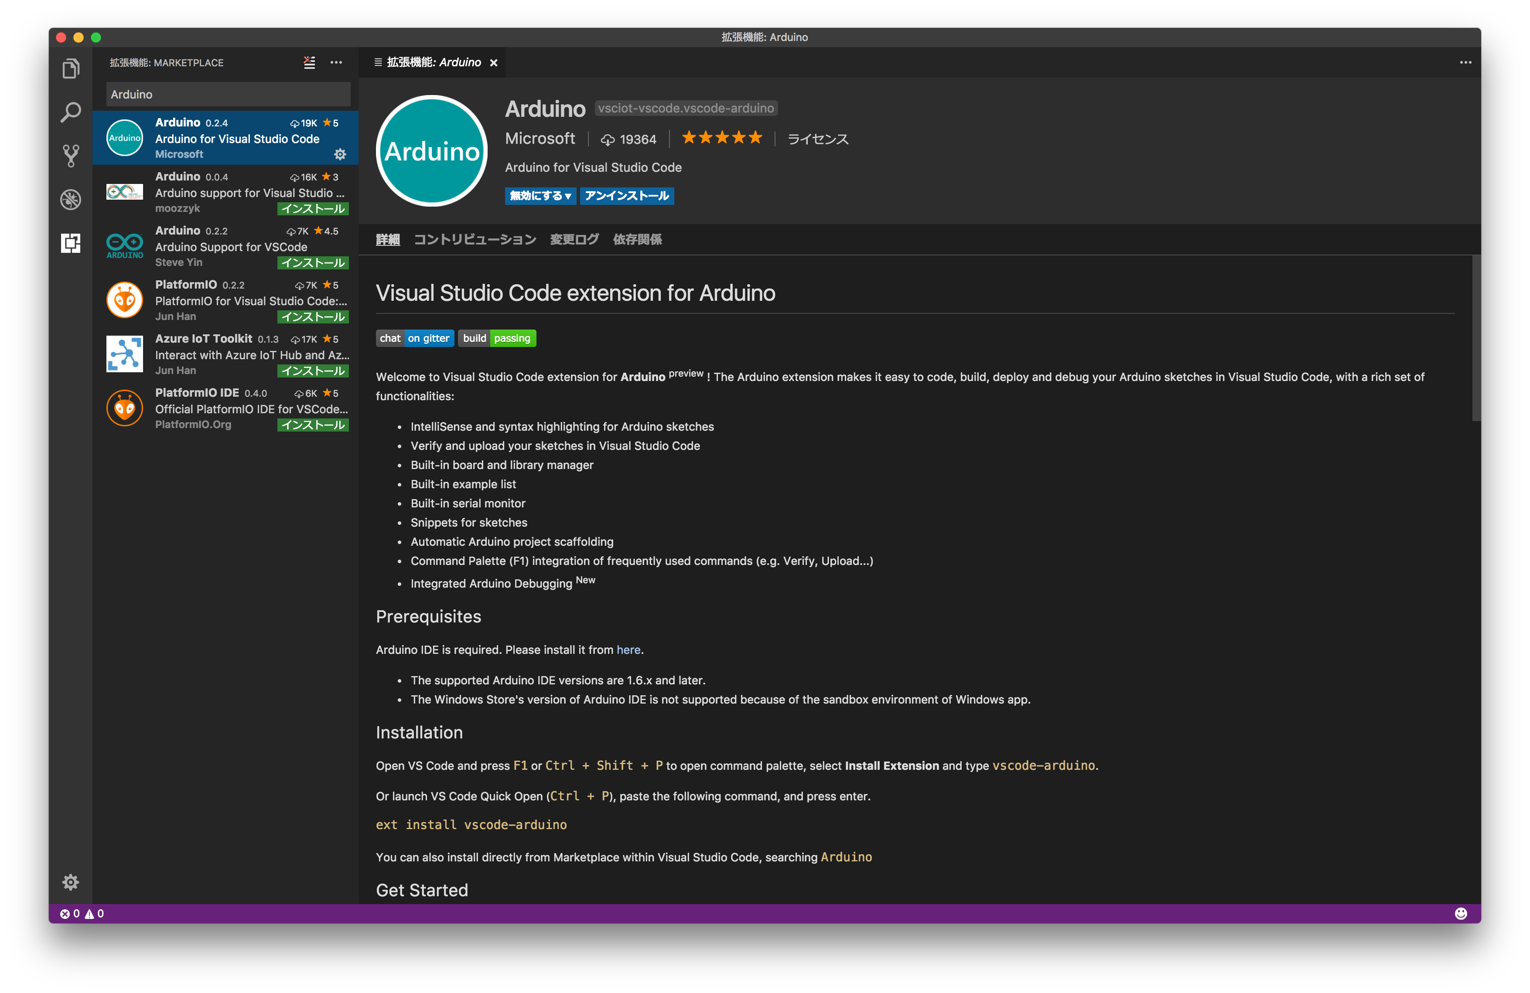Image resolution: width=1530 pixels, height=993 pixels.
Task: Open more actions menu in Marketplace panel
Action: point(336,62)
